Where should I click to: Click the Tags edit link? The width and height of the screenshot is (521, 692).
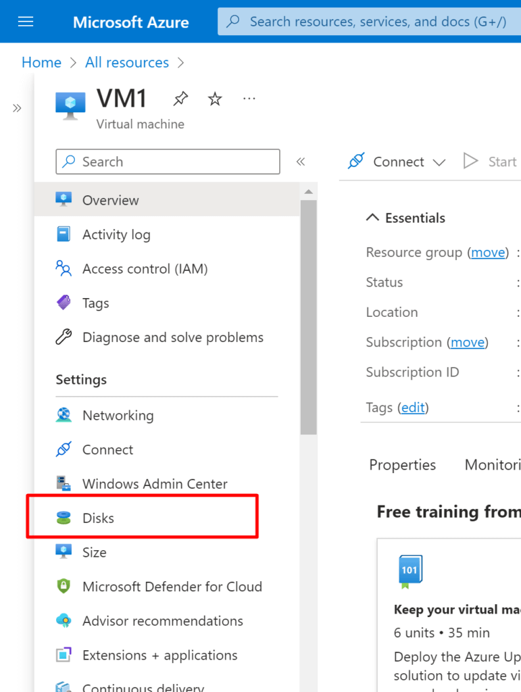tap(414, 407)
